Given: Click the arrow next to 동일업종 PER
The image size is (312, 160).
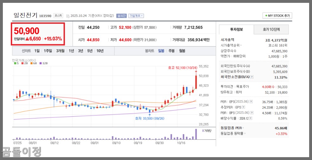Looking at the screenshot, I should tap(243, 128).
